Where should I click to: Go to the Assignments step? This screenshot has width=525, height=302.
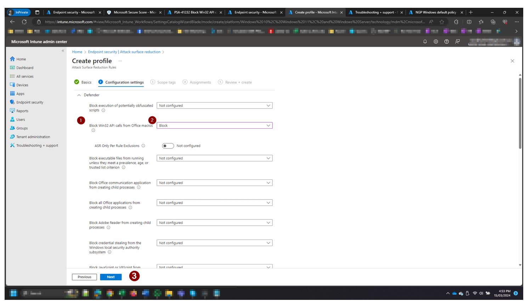tap(197, 82)
